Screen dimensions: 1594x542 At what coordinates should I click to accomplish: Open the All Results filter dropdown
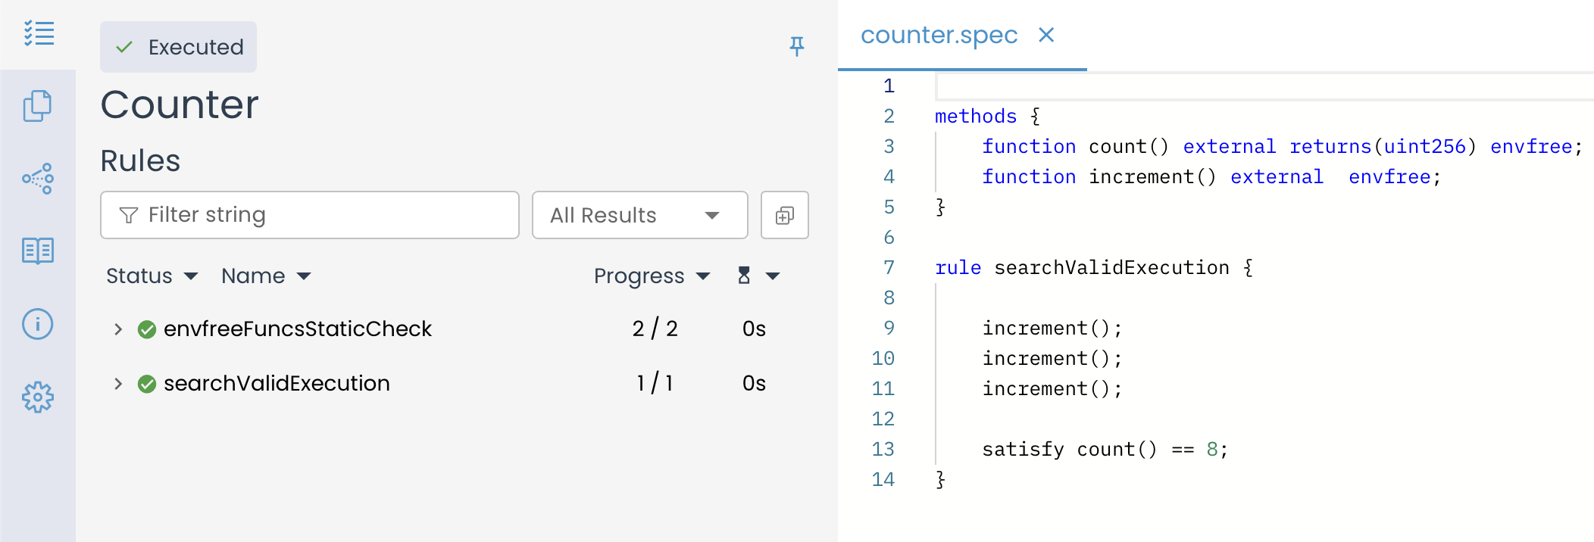click(x=639, y=216)
